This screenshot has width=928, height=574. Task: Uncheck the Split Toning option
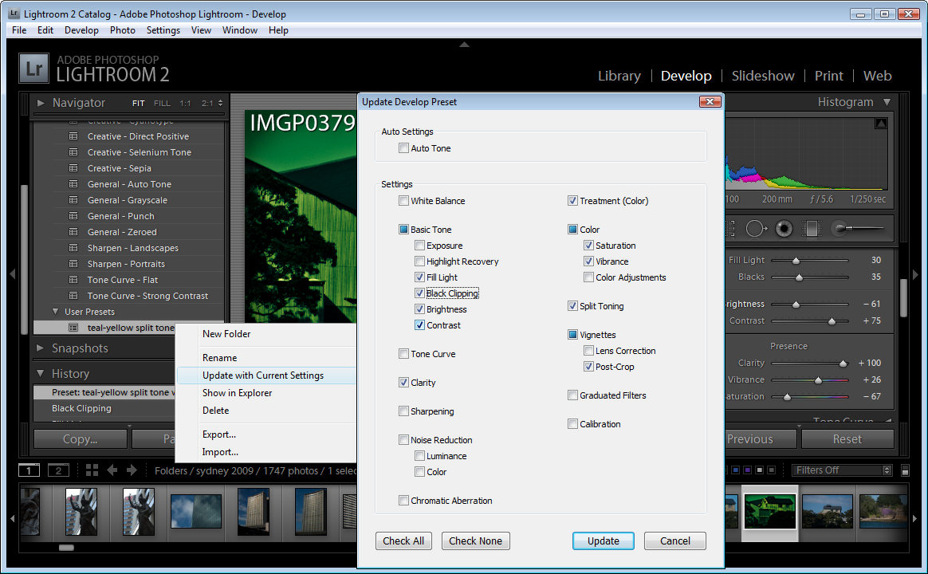coord(572,306)
